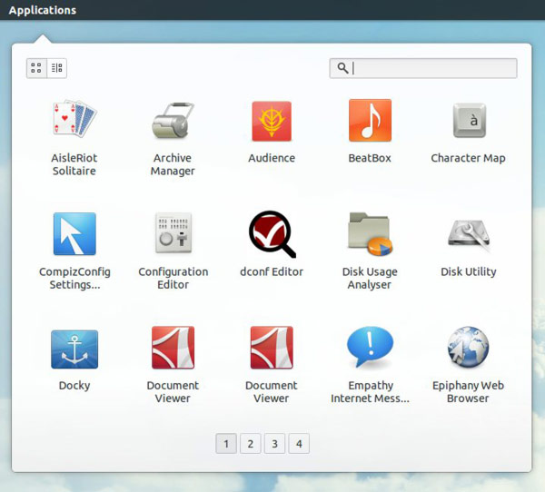Viewport: 545px width, 492px height.
Task: Switch to category list view mode
Action: [x=56, y=68]
